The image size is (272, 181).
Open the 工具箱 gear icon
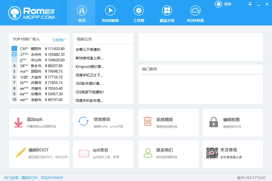click(x=139, y=10)
